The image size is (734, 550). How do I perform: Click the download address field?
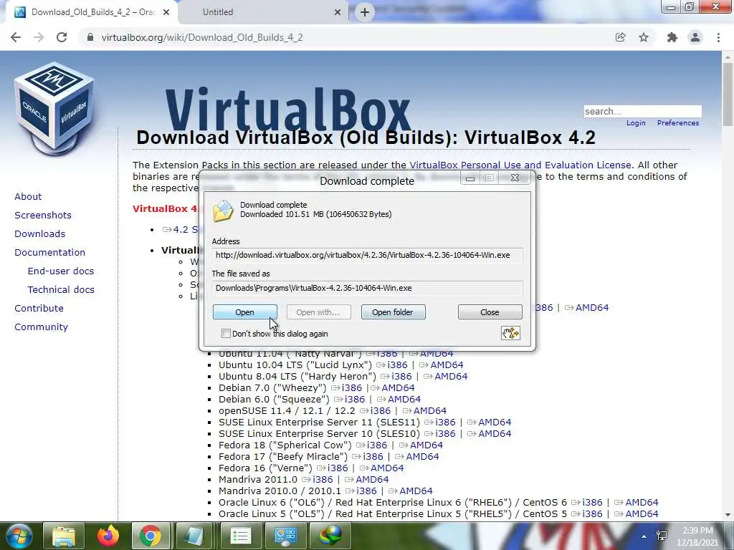[x=367, y=256]
